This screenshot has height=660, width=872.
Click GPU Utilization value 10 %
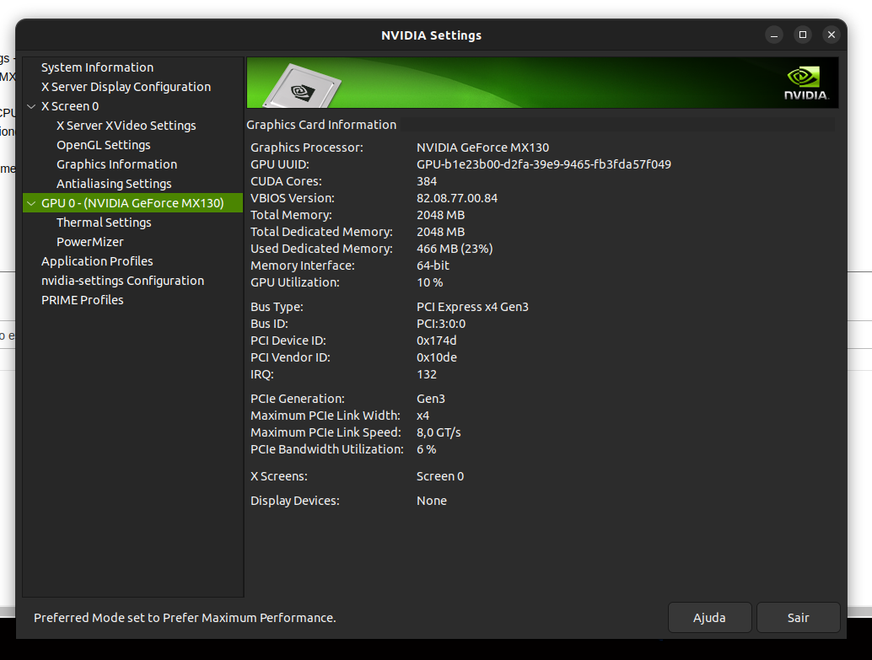(430, 282)
